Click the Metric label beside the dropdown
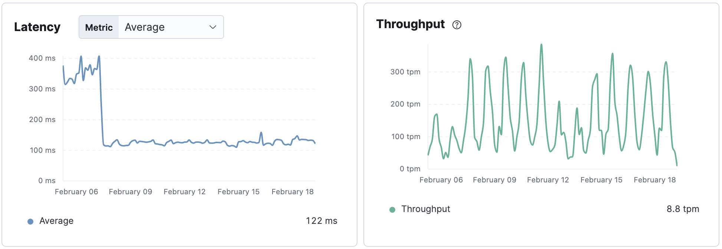 click(x=99, y=27)
